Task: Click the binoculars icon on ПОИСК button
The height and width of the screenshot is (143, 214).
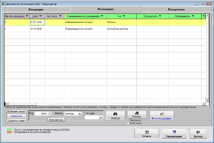Action: pos(115,114)
